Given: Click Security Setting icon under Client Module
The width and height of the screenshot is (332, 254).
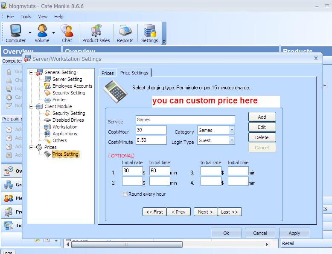Looking at the screenshot, I should pyautogui.click(x=47, y=113).
